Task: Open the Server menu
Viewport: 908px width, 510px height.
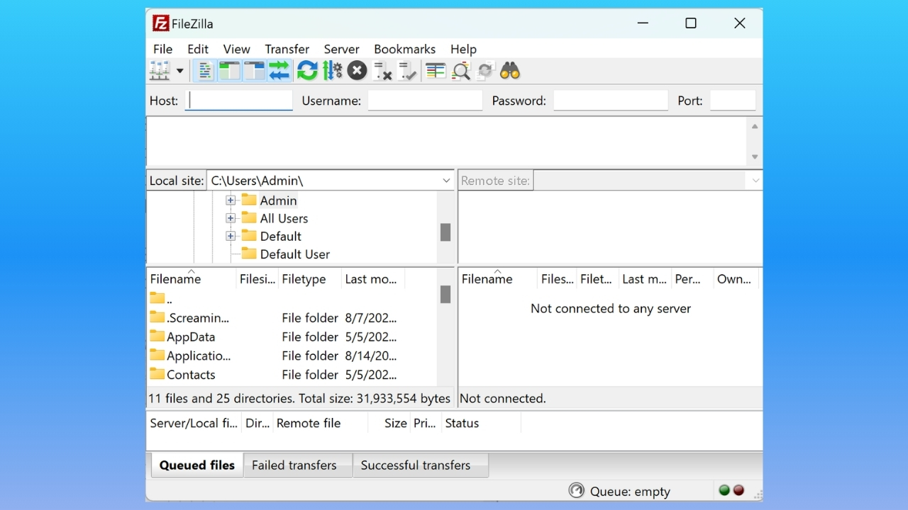Action: coord(341,49)
